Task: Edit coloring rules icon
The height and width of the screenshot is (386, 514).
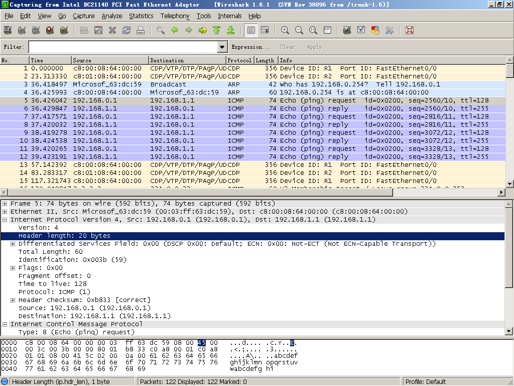Action: (x=375, y=30)
